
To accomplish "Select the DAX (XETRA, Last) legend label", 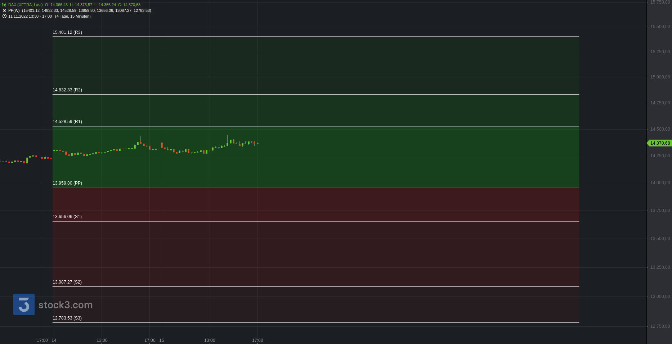I will [25, 5].
